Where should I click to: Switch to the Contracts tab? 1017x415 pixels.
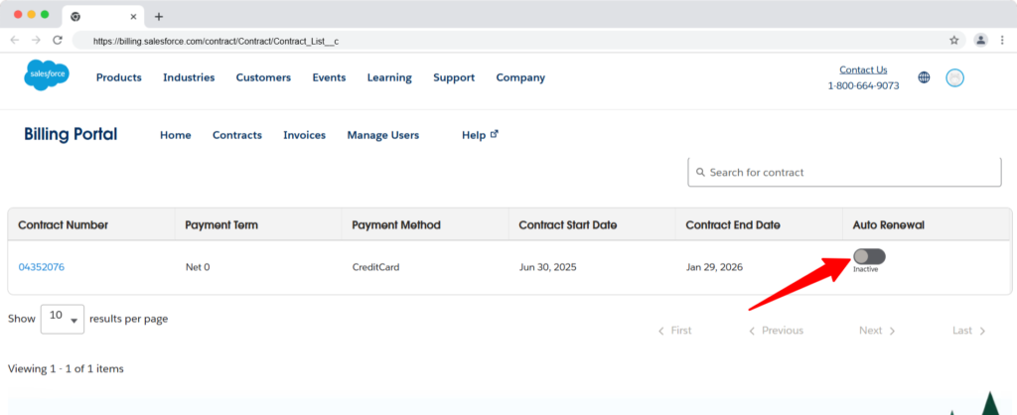[237, 135]
